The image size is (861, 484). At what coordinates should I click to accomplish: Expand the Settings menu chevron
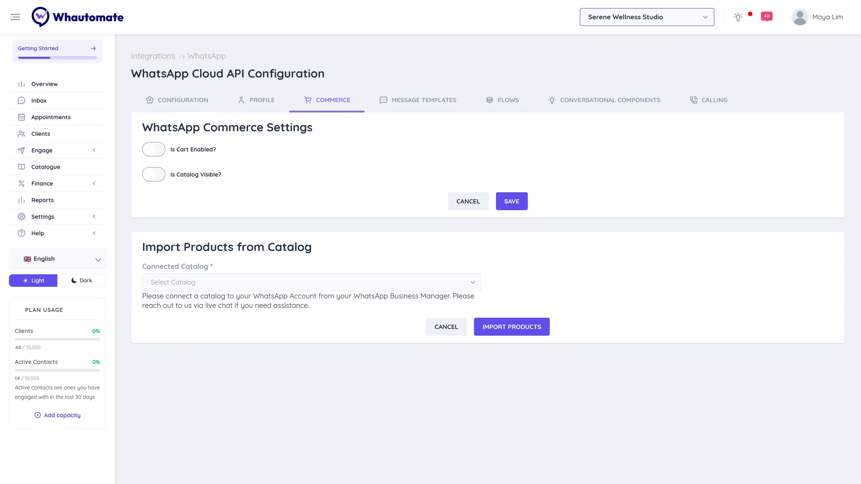point(94,217)
